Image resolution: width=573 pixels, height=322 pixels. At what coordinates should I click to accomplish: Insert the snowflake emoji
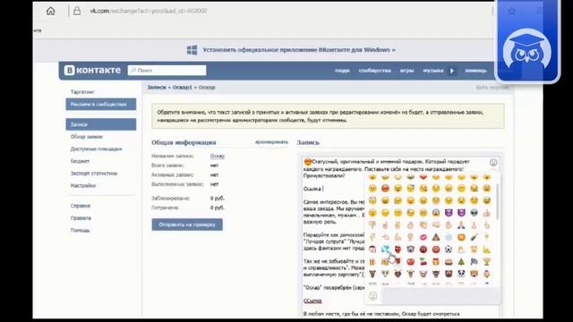(x=449, y=237)
